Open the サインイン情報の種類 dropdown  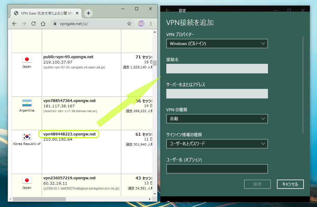217,144
